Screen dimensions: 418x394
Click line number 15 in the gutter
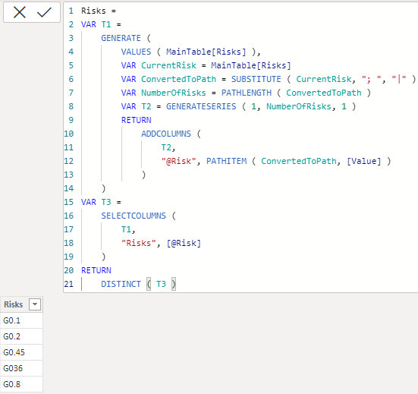(68, 202)
